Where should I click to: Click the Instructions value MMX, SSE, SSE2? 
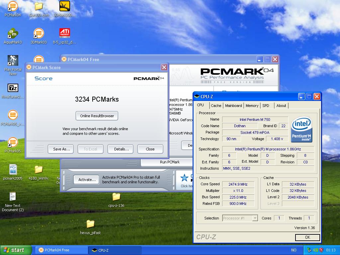tap(268, 168)
